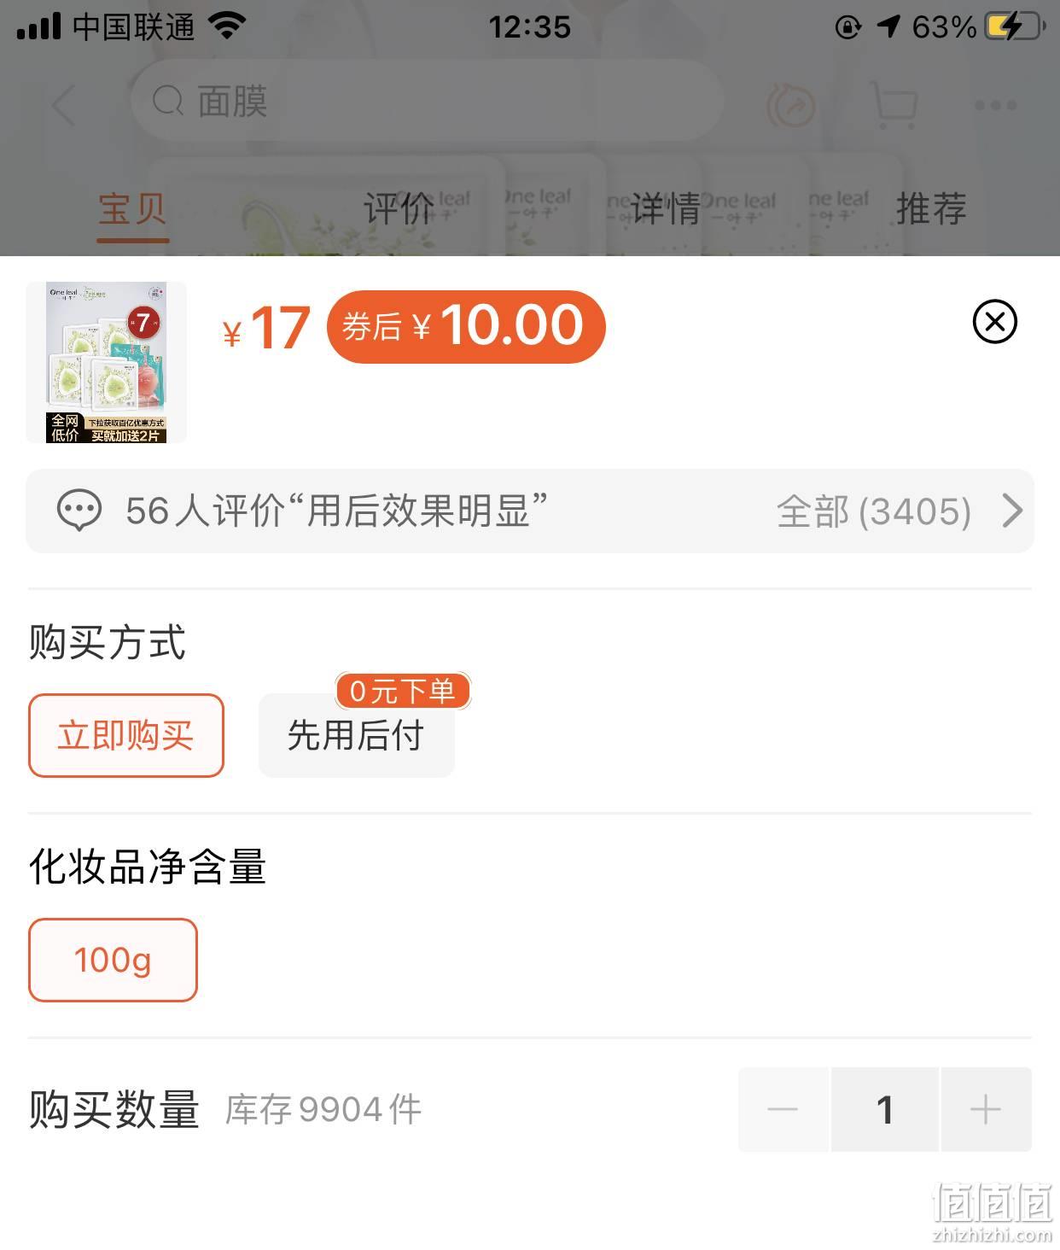Screen dimensions: 1060x1250
Task: Switch to the 推荐 tab
Action: click(x=931, y=208)
